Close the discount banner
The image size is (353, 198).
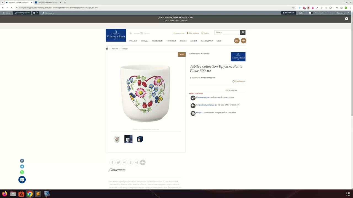(x=347, y=19)
